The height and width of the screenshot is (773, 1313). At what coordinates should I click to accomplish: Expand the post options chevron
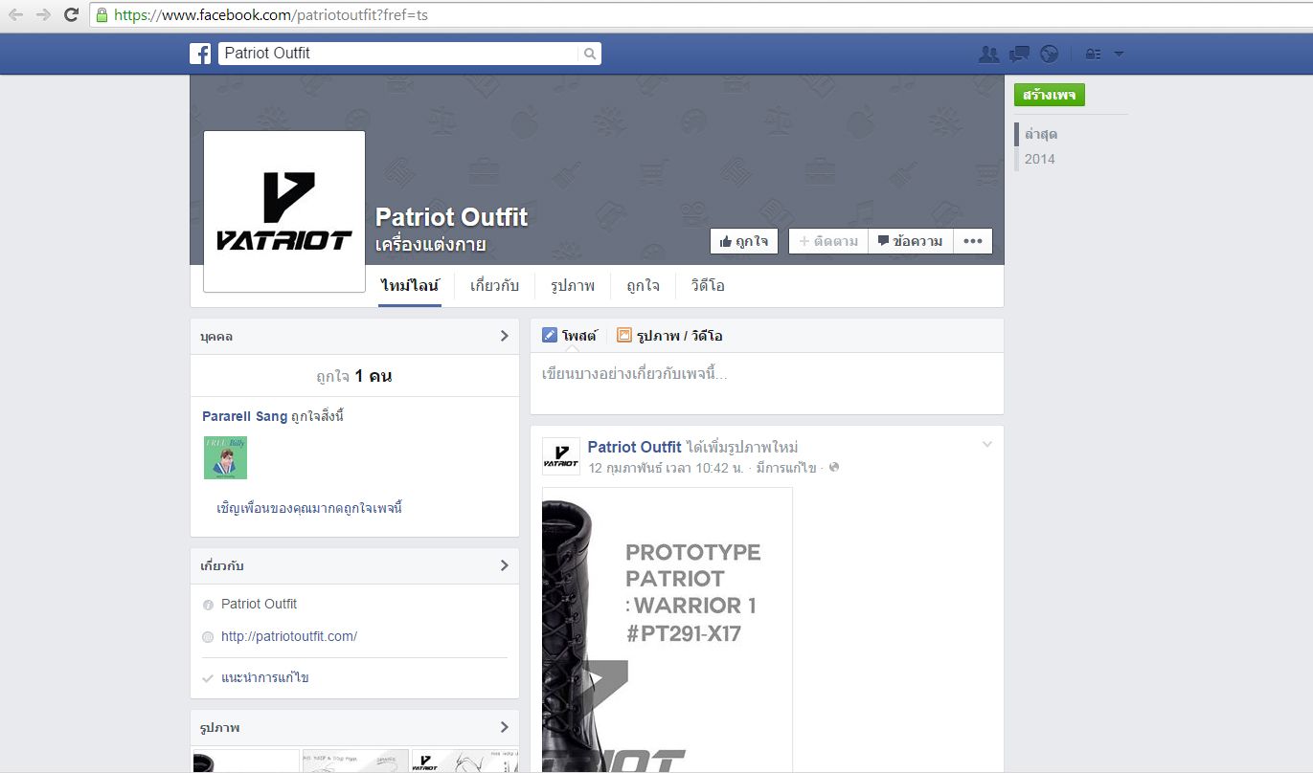point(987,444)
